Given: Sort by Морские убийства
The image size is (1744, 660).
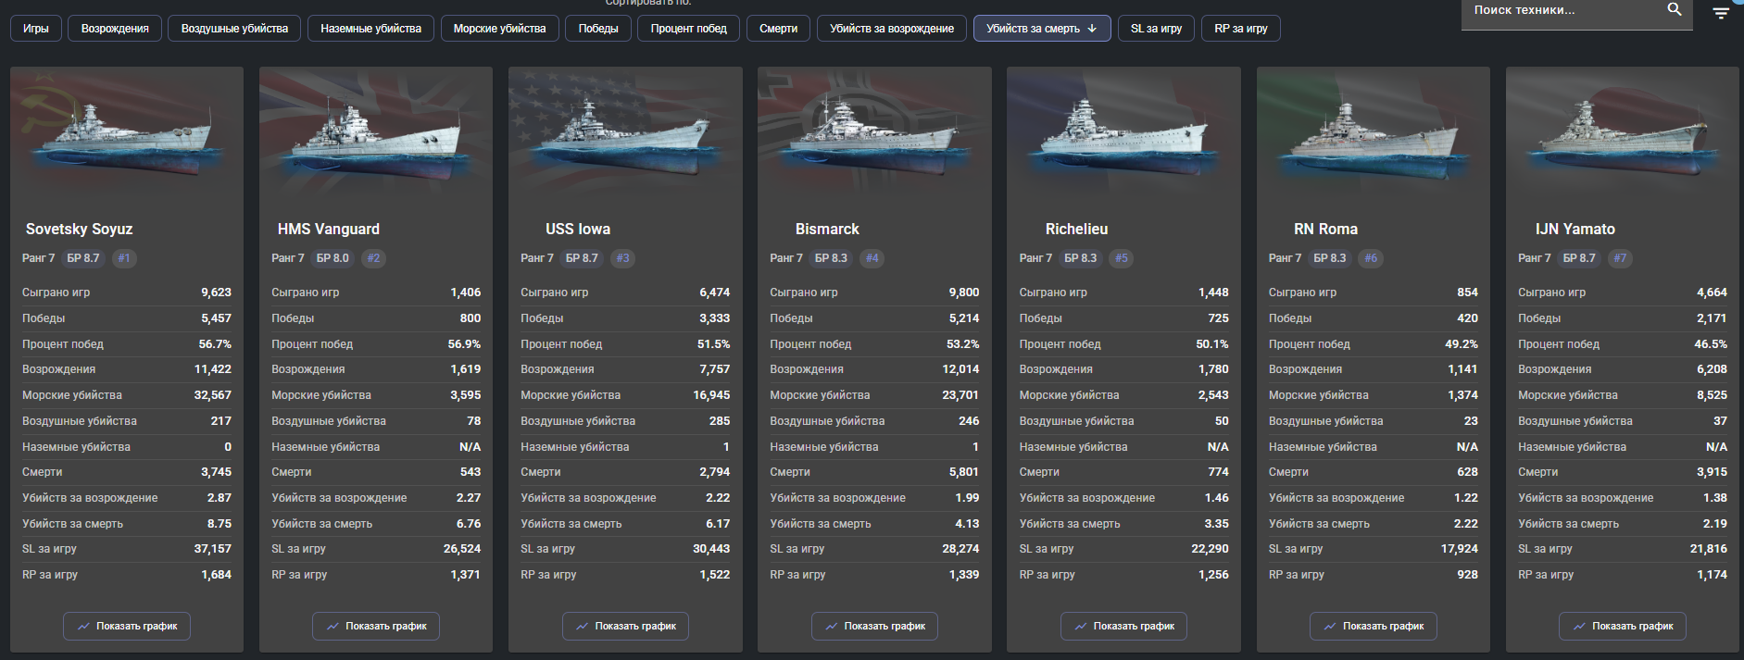Looking at the screenshot, I should tap(499, 29).
